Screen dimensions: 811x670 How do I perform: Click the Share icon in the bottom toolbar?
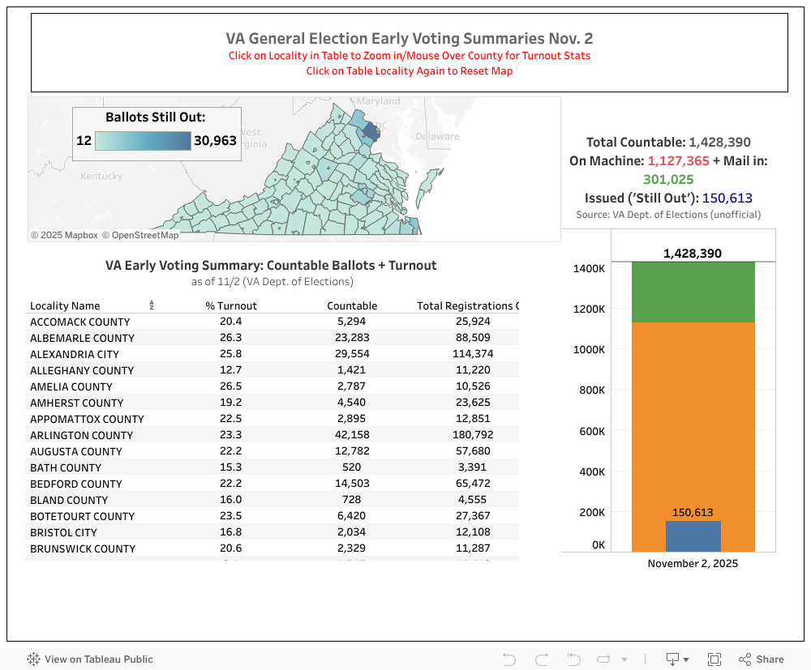click(x=755, y=659)
